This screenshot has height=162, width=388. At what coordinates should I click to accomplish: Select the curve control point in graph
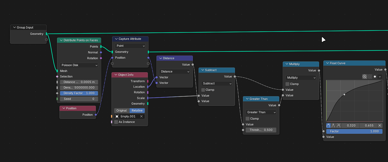click(344, 94)
